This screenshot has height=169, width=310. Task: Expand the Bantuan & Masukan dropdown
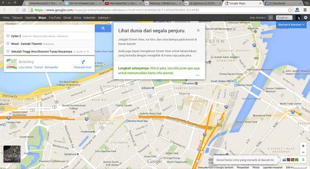tap(291, 25)
